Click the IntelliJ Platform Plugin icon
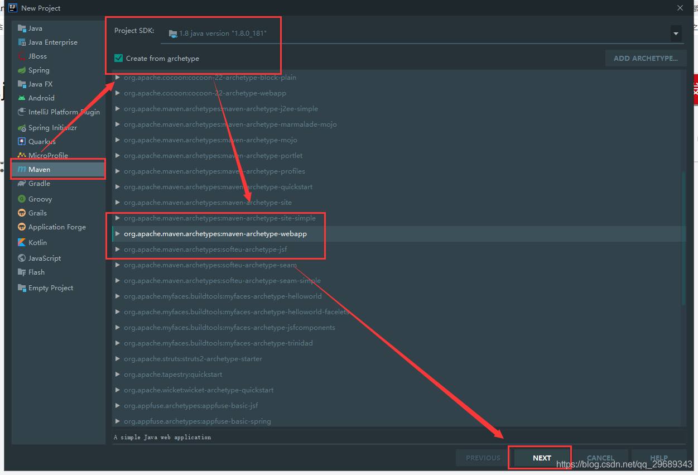 pyautogui.click(x=22, y=112)
